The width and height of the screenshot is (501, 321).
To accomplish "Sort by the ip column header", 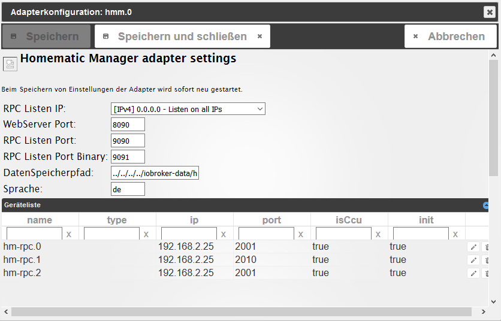I will pos(194,220).
